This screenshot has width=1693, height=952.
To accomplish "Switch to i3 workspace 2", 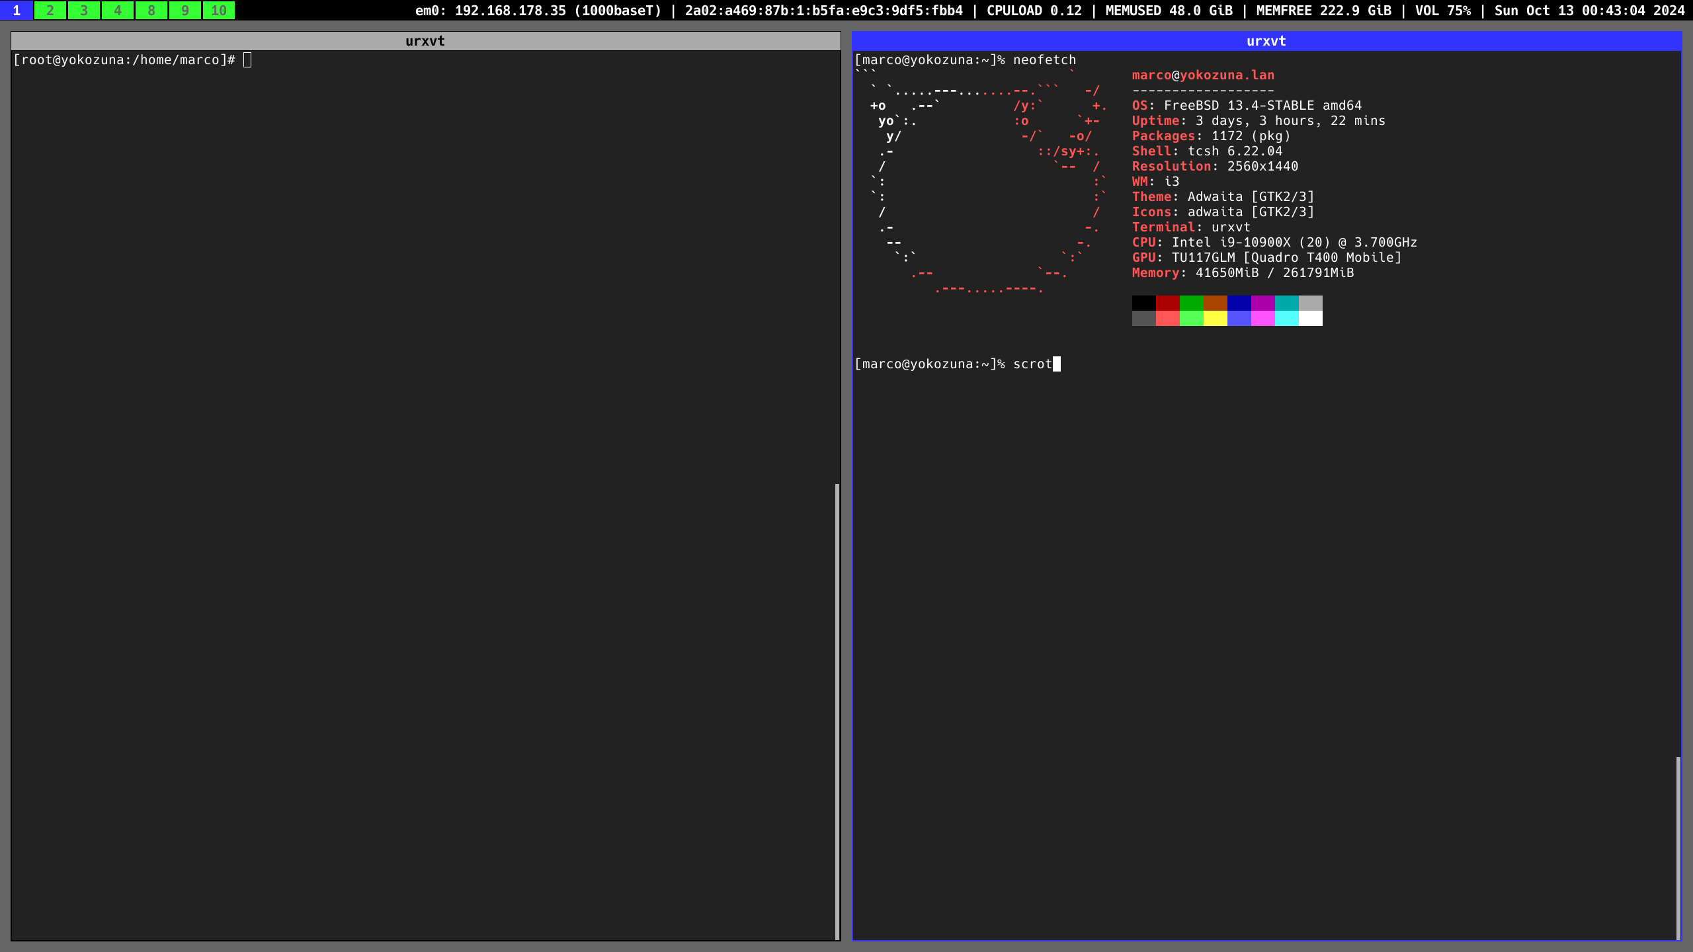I will [x=50, y=10].
